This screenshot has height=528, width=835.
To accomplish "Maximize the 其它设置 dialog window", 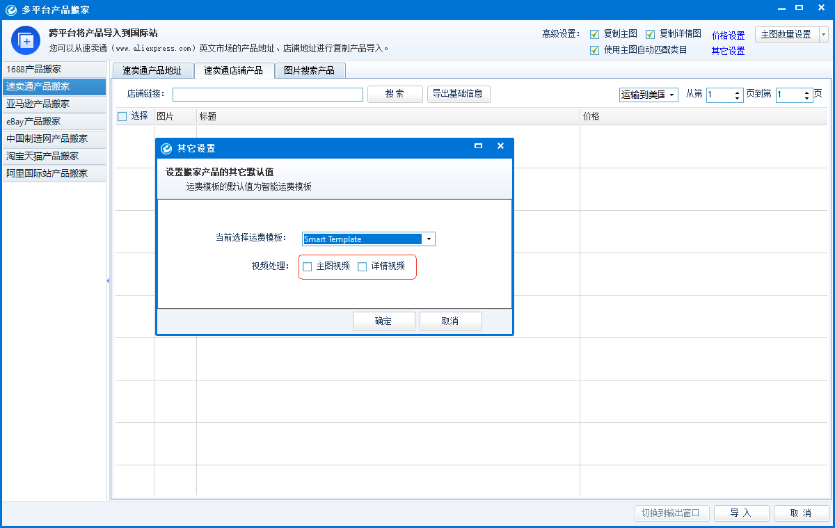I will [x=478, y=146].
